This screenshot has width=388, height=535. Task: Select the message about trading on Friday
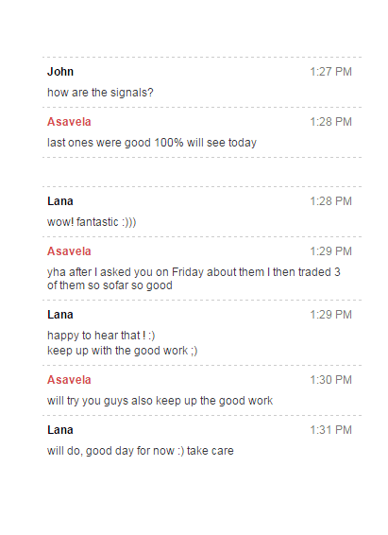(x=194, y=279)
